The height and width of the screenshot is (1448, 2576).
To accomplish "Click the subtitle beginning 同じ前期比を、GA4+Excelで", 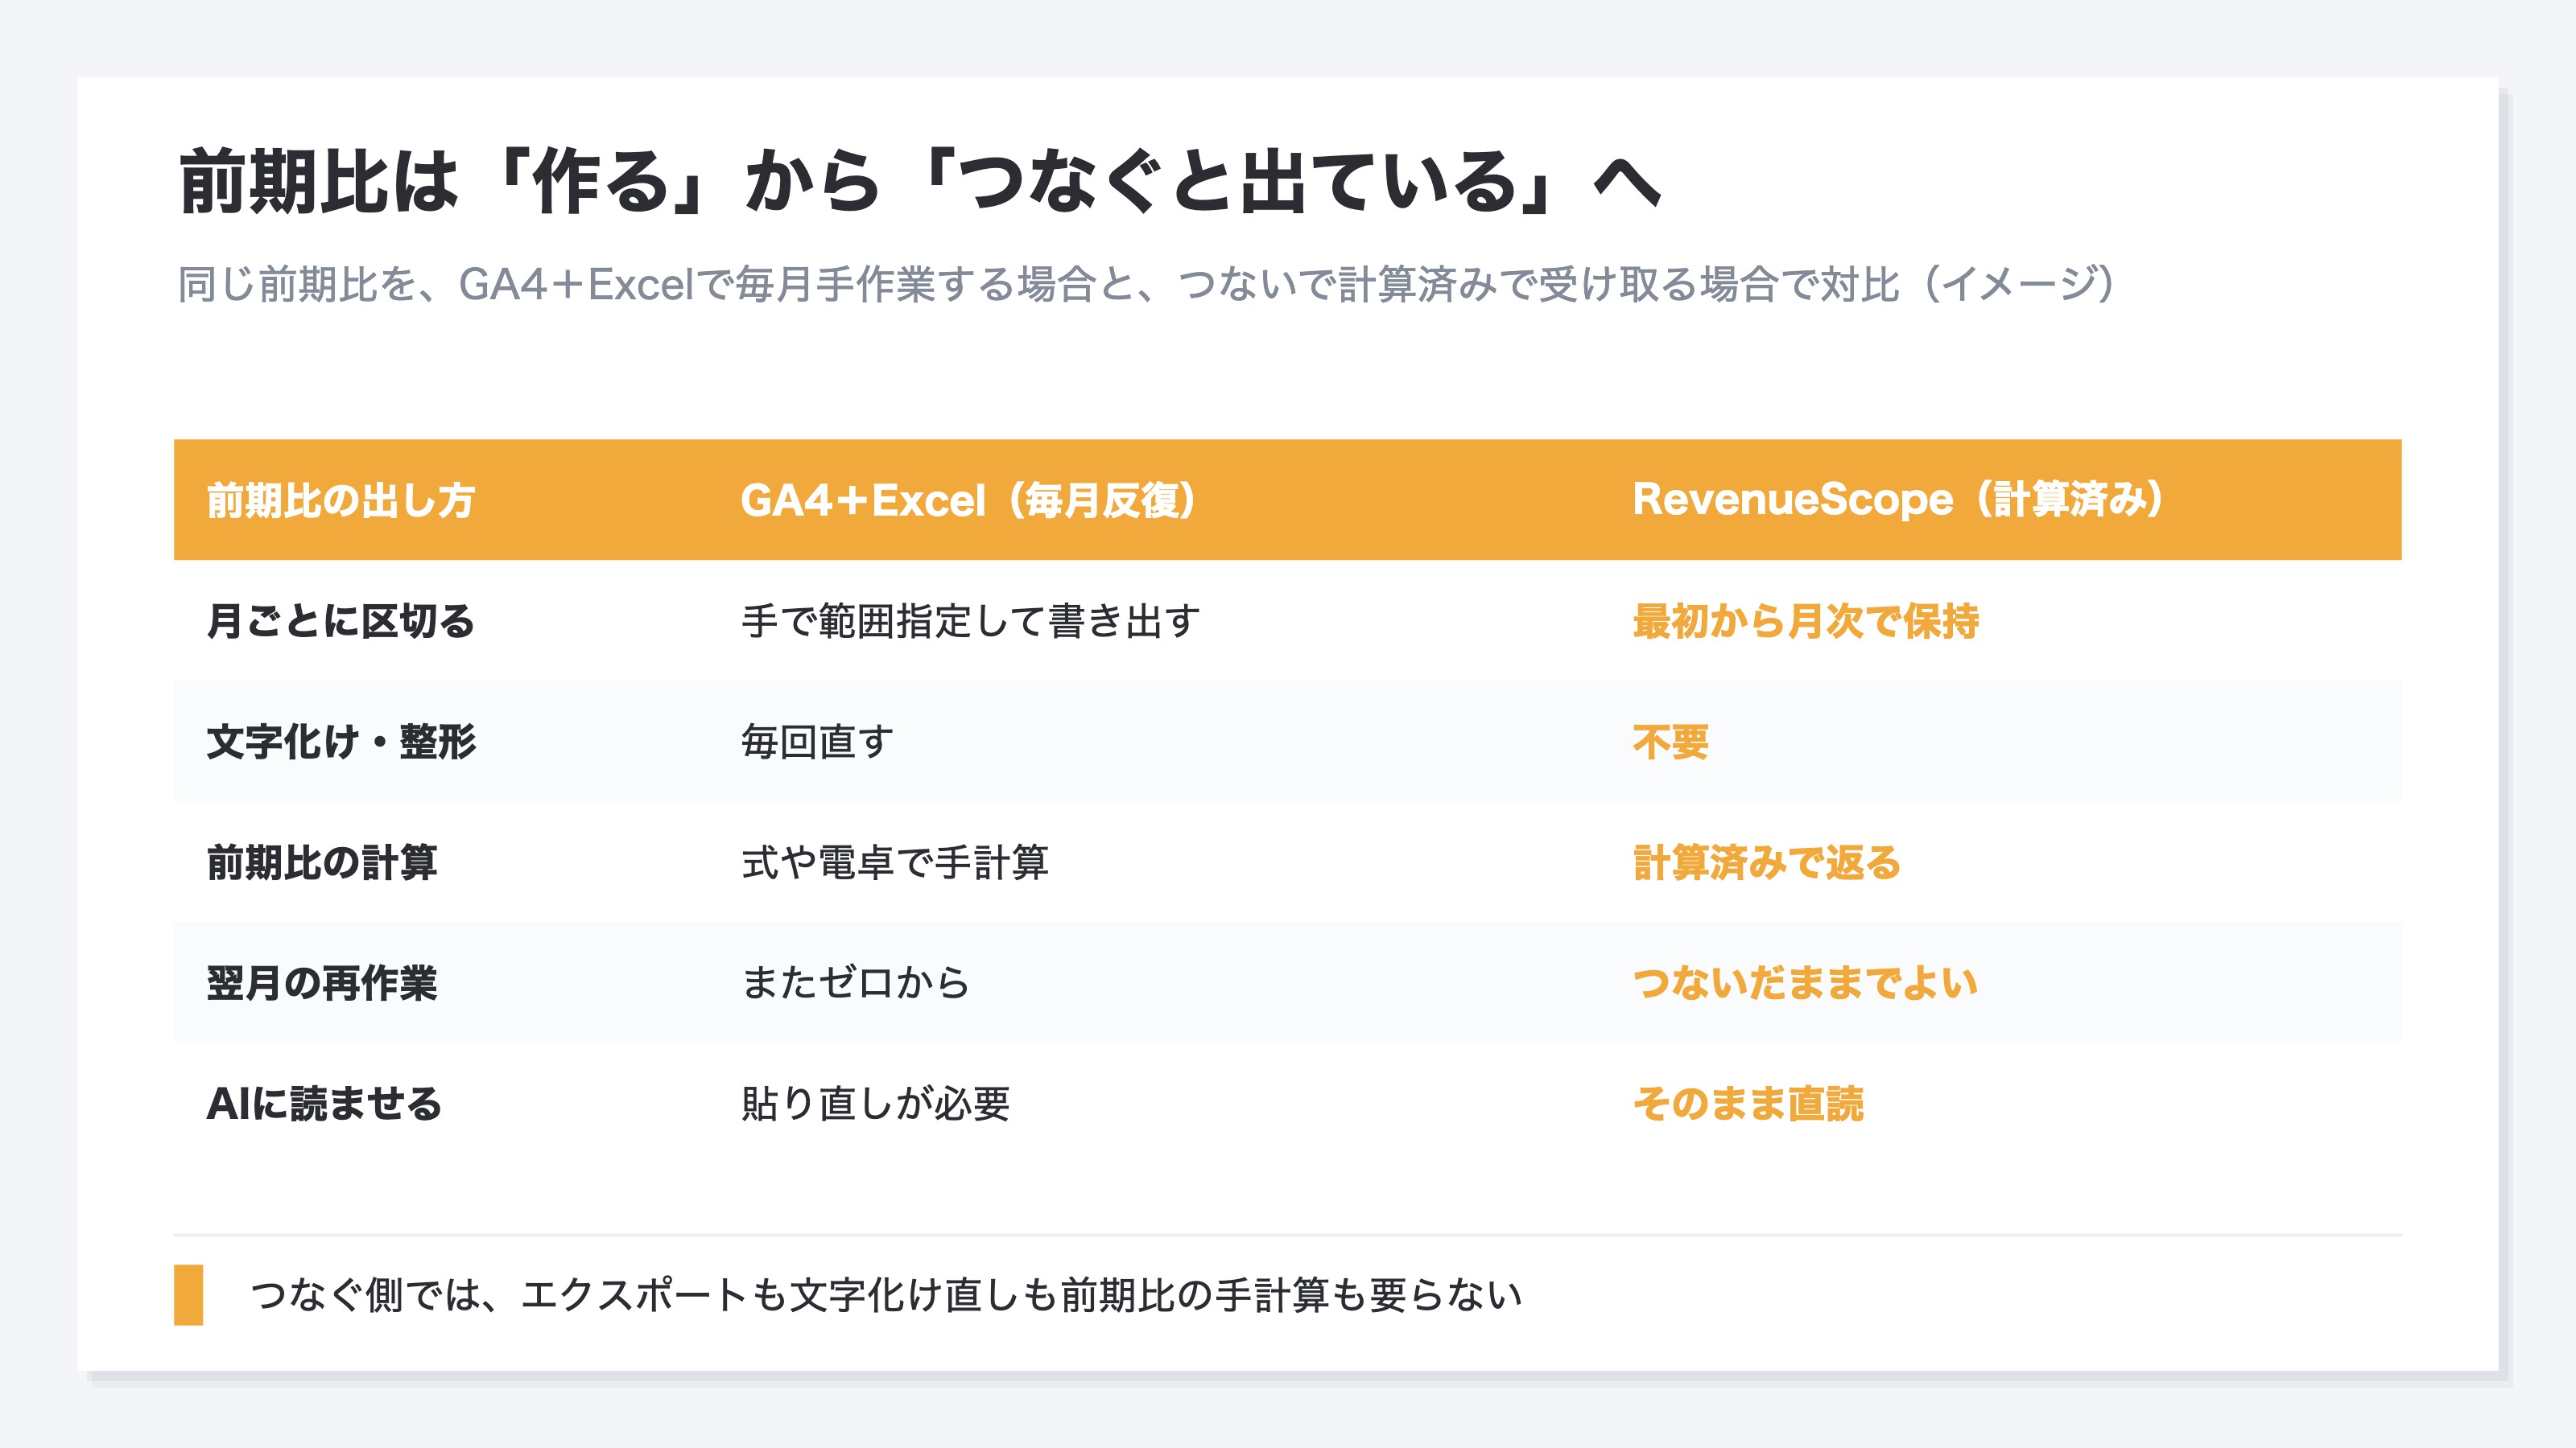I will click(1147, 285).
